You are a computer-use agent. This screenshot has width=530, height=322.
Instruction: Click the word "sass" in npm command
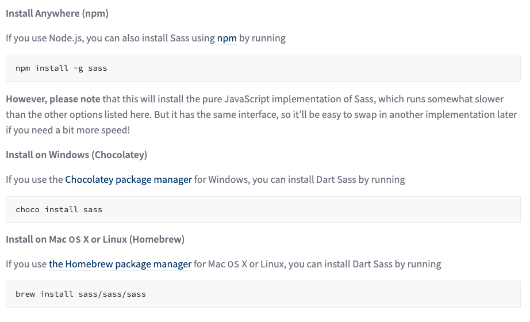pyautogui.click(x=98, y=68)
